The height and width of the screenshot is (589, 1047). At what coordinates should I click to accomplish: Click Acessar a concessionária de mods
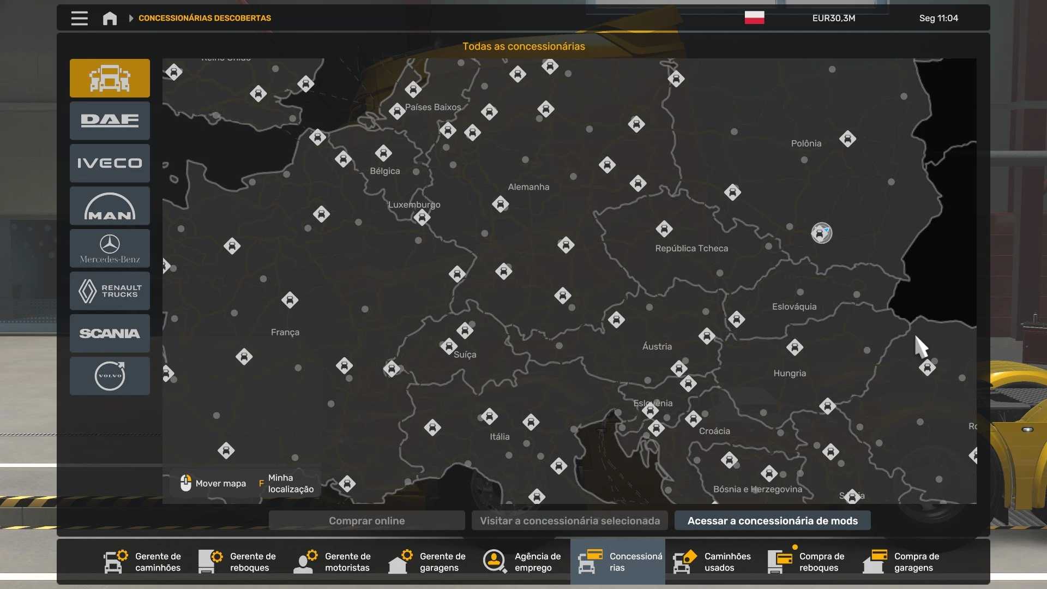click(x=772, y=521)
